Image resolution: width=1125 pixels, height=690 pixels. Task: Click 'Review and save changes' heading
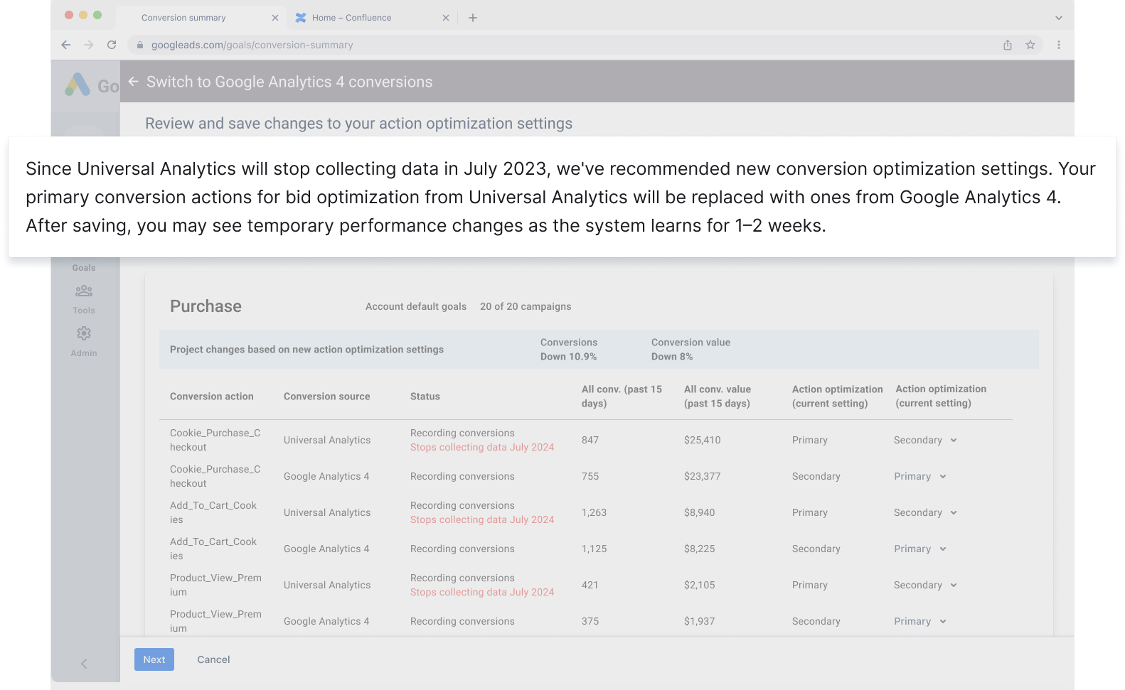coord(359,124)
